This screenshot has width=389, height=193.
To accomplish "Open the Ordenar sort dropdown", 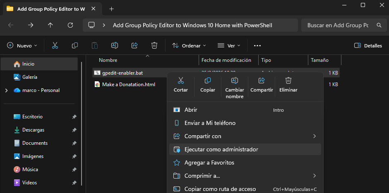I will pos(189,46).
